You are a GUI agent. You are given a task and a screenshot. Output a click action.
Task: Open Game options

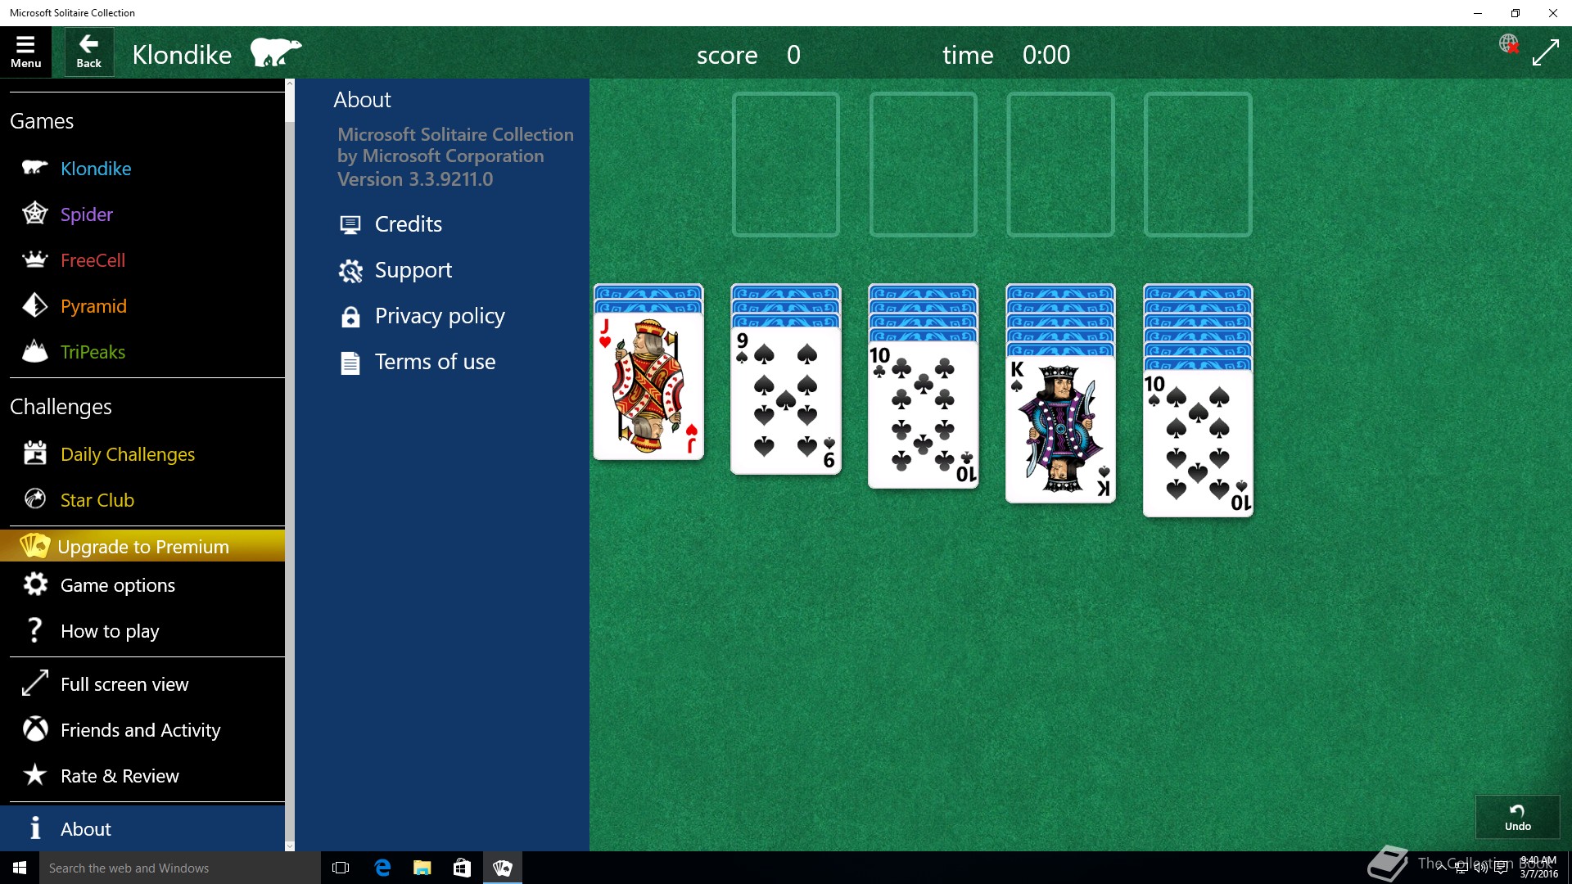click(118, 584)
